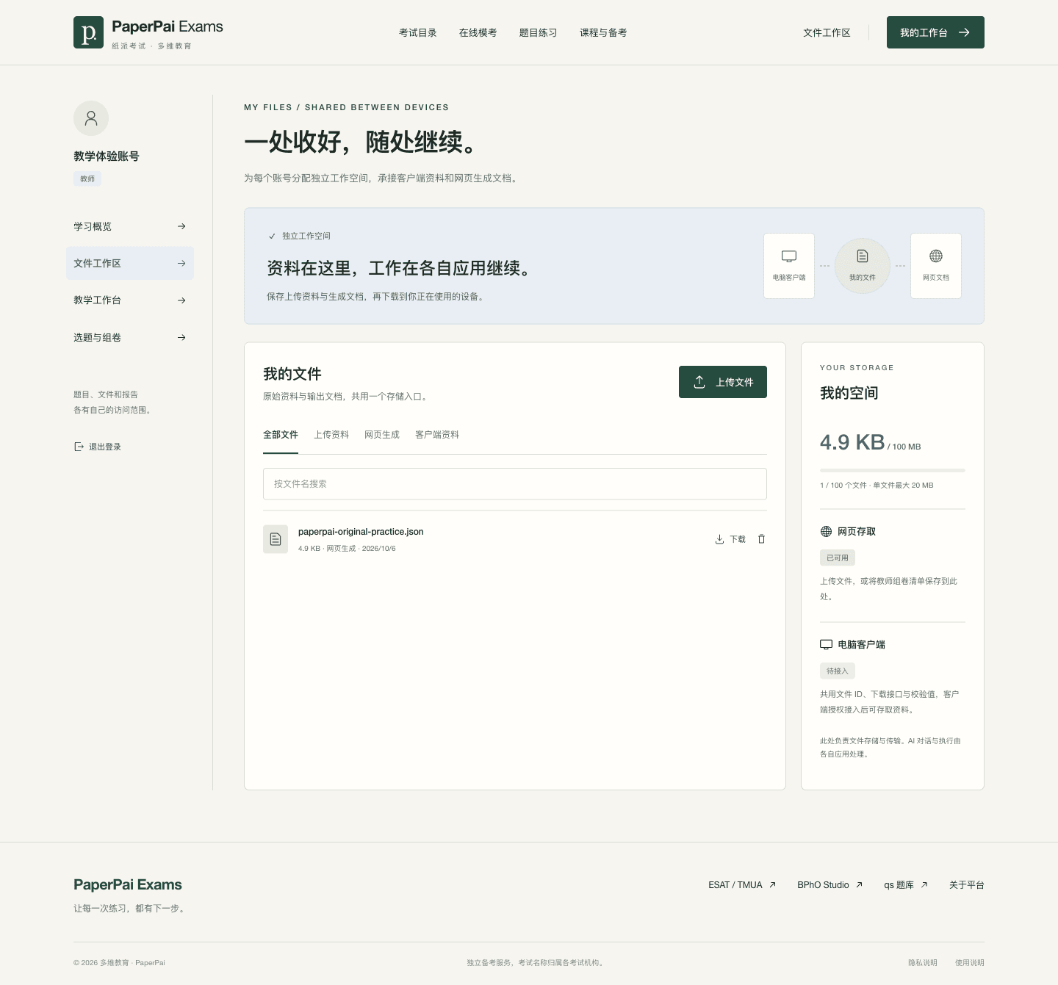Open the ESAT / TMUA footer link
The width and height of the screenshot is (1058, 985).
coord(742,885)
